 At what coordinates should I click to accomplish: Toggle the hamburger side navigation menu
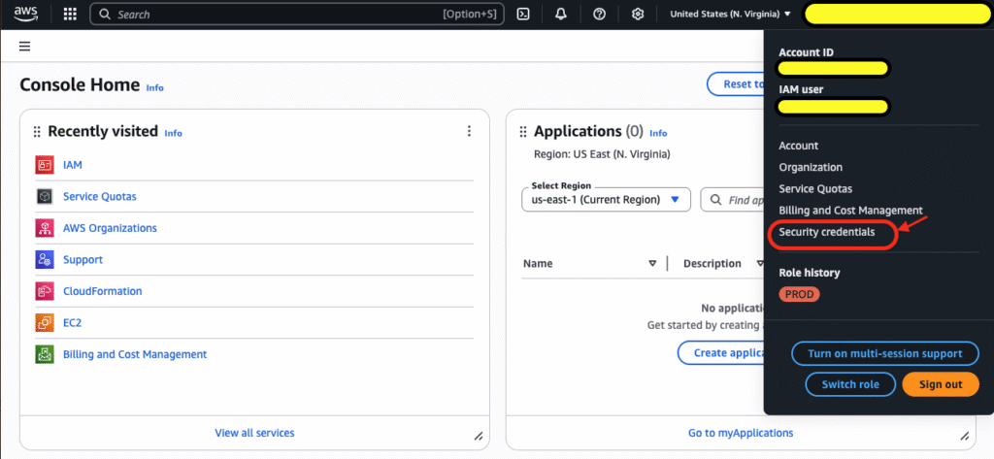coord(24,47)
